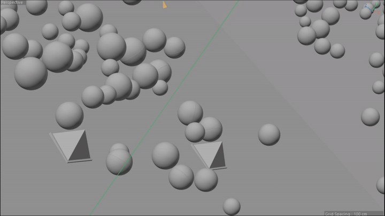Select the smaller pyramid on the right
The image size is (385, 216).
click(209, 156)
